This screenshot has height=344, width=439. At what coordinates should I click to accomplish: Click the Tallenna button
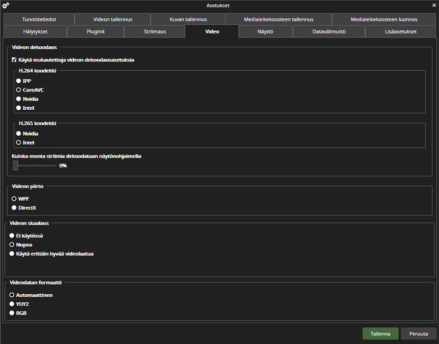380,334
